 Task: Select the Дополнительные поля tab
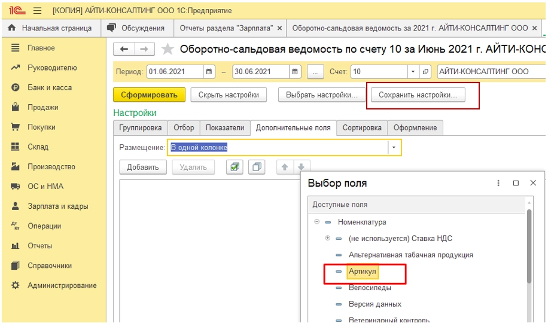(293, 128)
